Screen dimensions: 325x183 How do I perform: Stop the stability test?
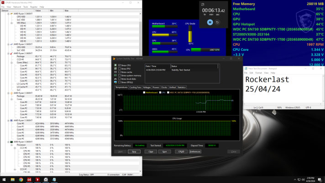click(x=134, y=151)
